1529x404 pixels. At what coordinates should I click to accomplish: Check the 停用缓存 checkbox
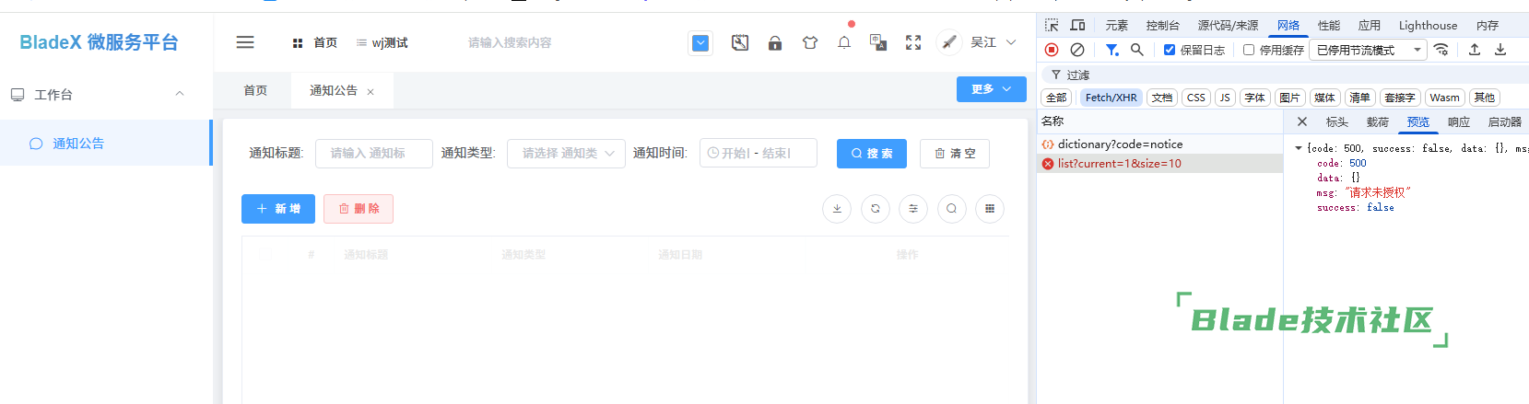click(x=1249, y=50)
